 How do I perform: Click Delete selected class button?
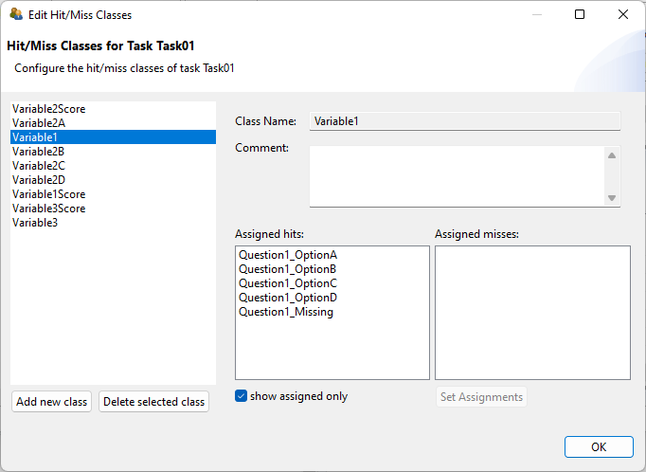153,402
